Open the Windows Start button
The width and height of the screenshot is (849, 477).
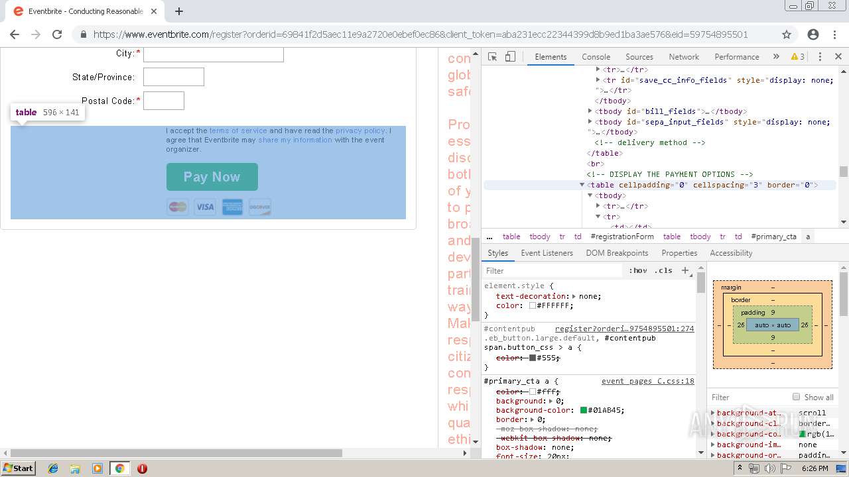coord(19,468)
